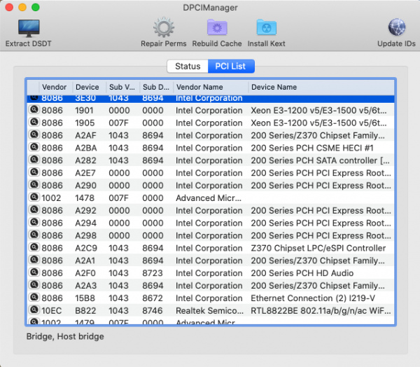This screenshot has width=420, height=367.
Task: Click the Repair Perms gear icon
Action: 163,28
